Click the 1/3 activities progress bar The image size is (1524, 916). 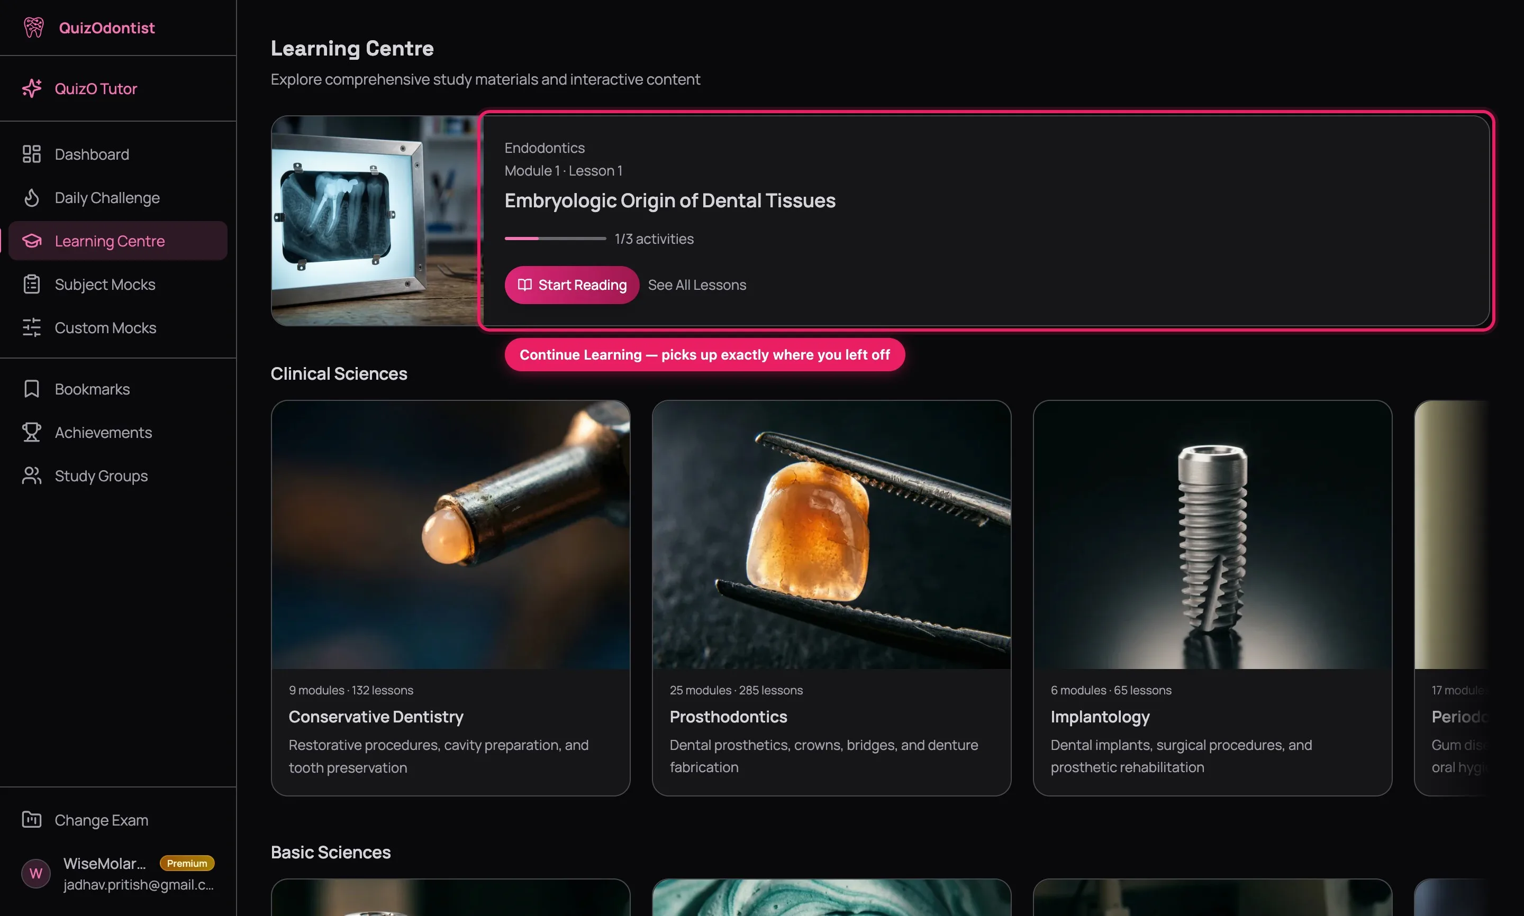coord(555,239)
